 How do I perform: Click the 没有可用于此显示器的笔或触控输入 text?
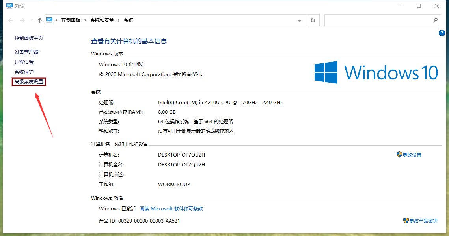tap(196, 131)
